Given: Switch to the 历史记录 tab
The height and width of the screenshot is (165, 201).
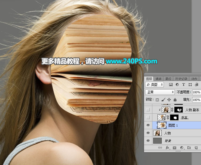Looking at the screenshot, I should coord(181,79).
